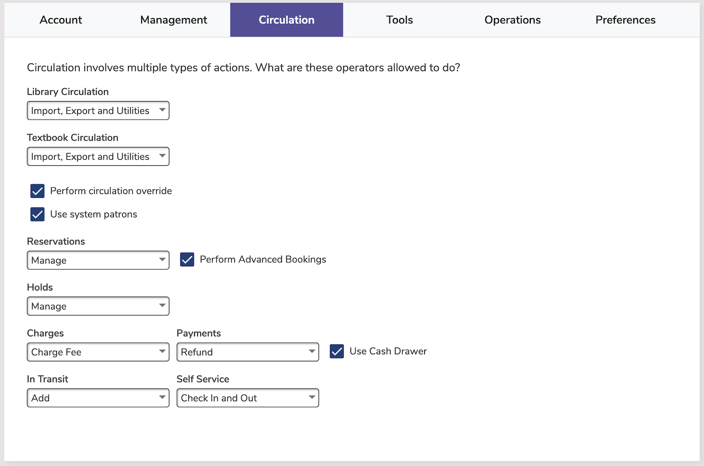704x466 pixels.
Task: Uncheck Perform circulation override
Action: [37, 191]
